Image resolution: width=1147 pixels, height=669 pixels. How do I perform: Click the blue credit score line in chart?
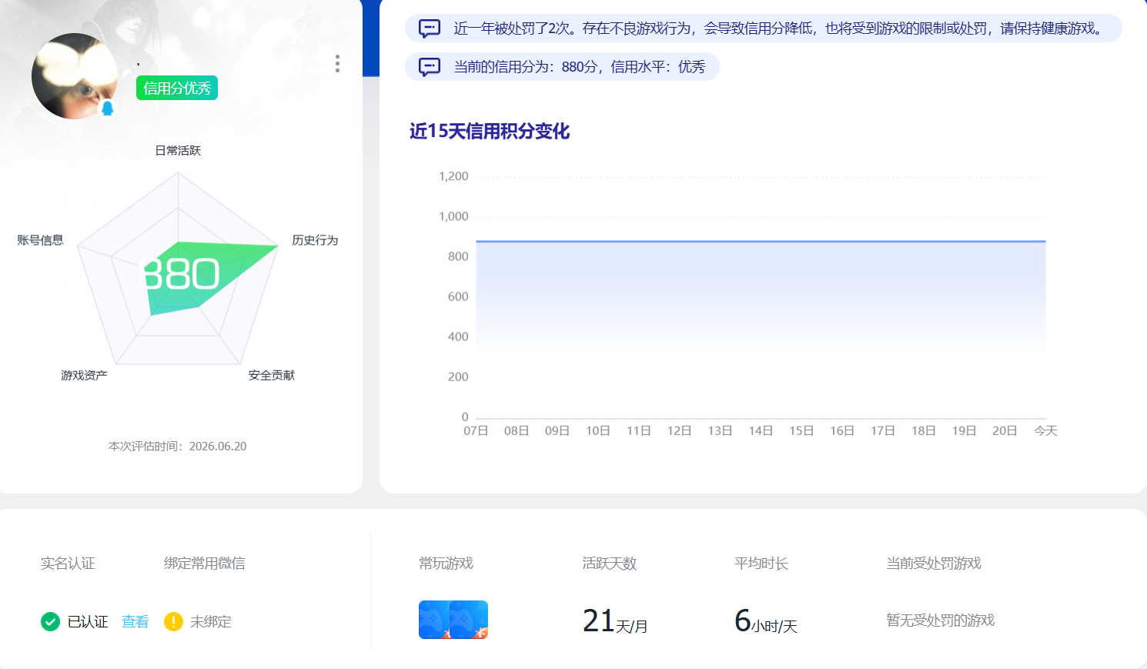761,242
